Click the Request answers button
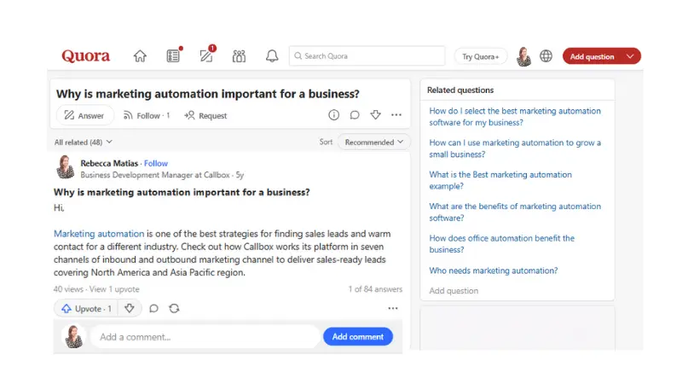682x384 pixels. [x=205, y=116]
